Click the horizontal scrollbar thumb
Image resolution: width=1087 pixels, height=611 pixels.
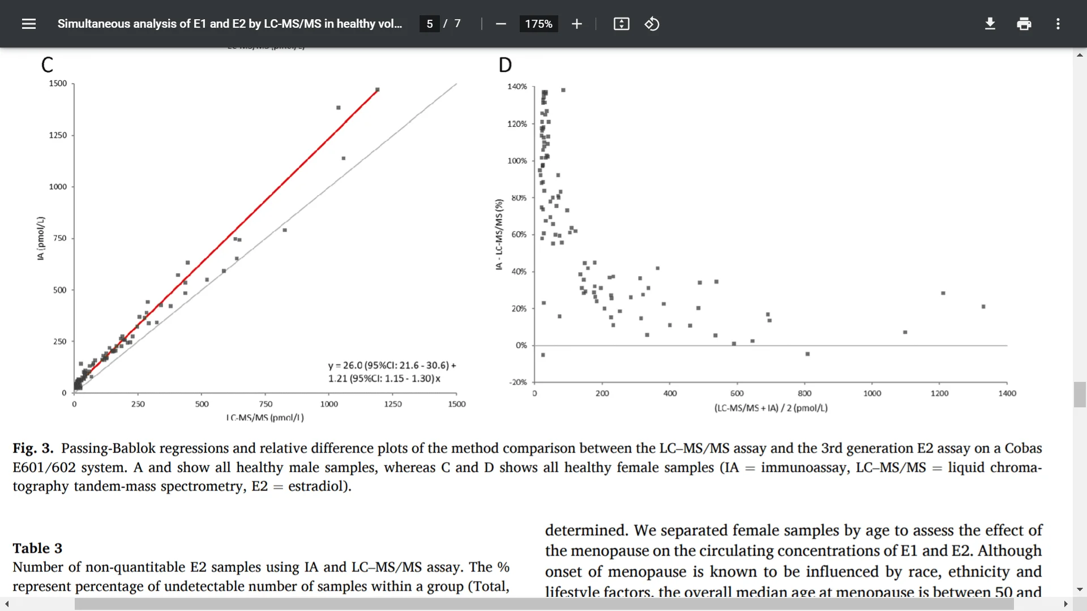[543, 604]
